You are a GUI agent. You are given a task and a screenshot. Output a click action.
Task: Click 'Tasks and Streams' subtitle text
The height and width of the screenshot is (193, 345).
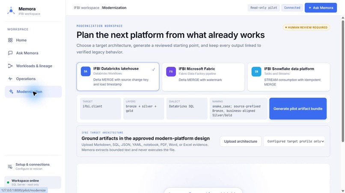click(x=277, y=74)
